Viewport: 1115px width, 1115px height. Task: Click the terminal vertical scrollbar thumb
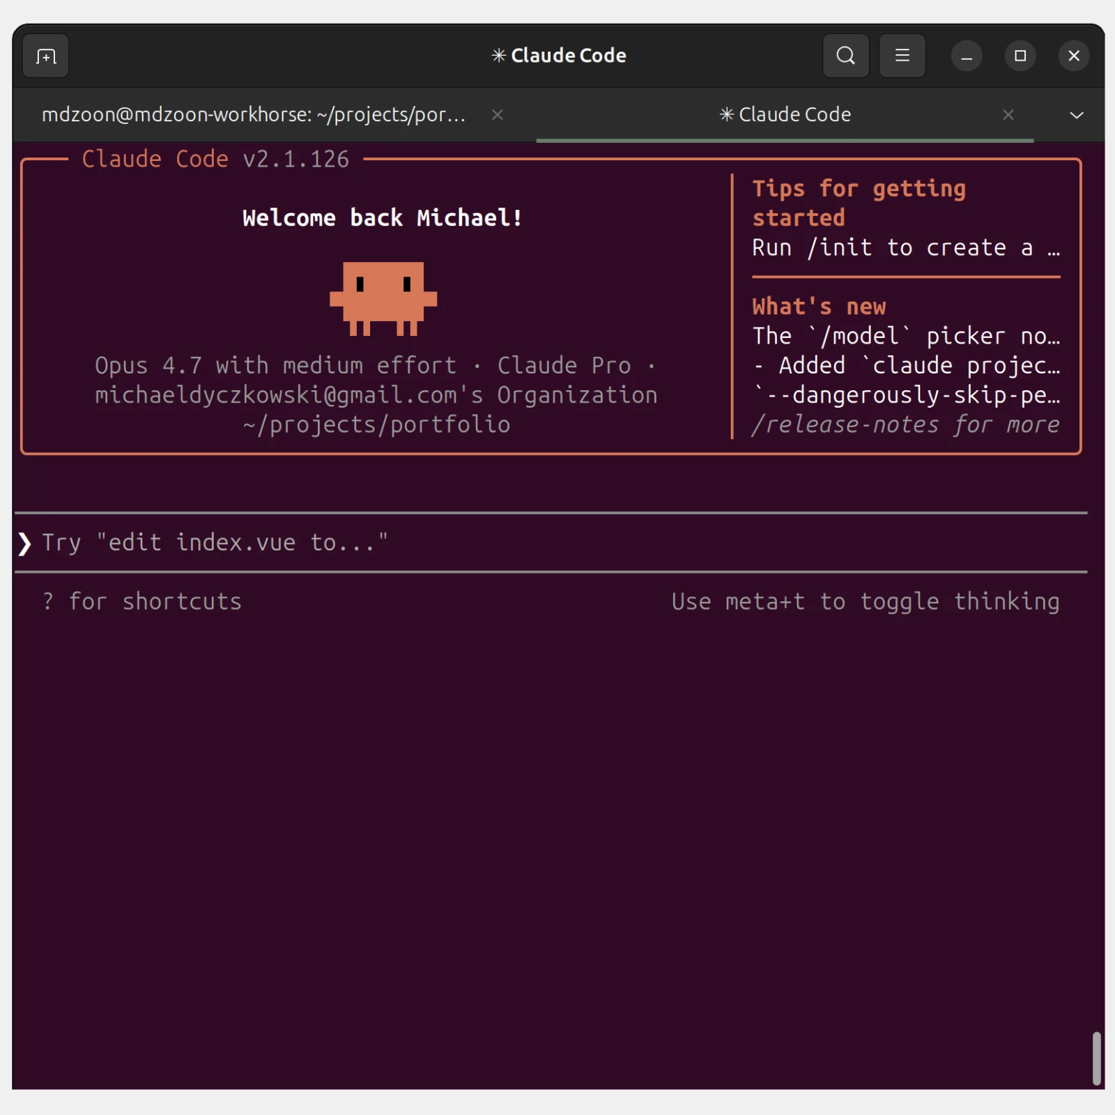coord(1096,1059)
